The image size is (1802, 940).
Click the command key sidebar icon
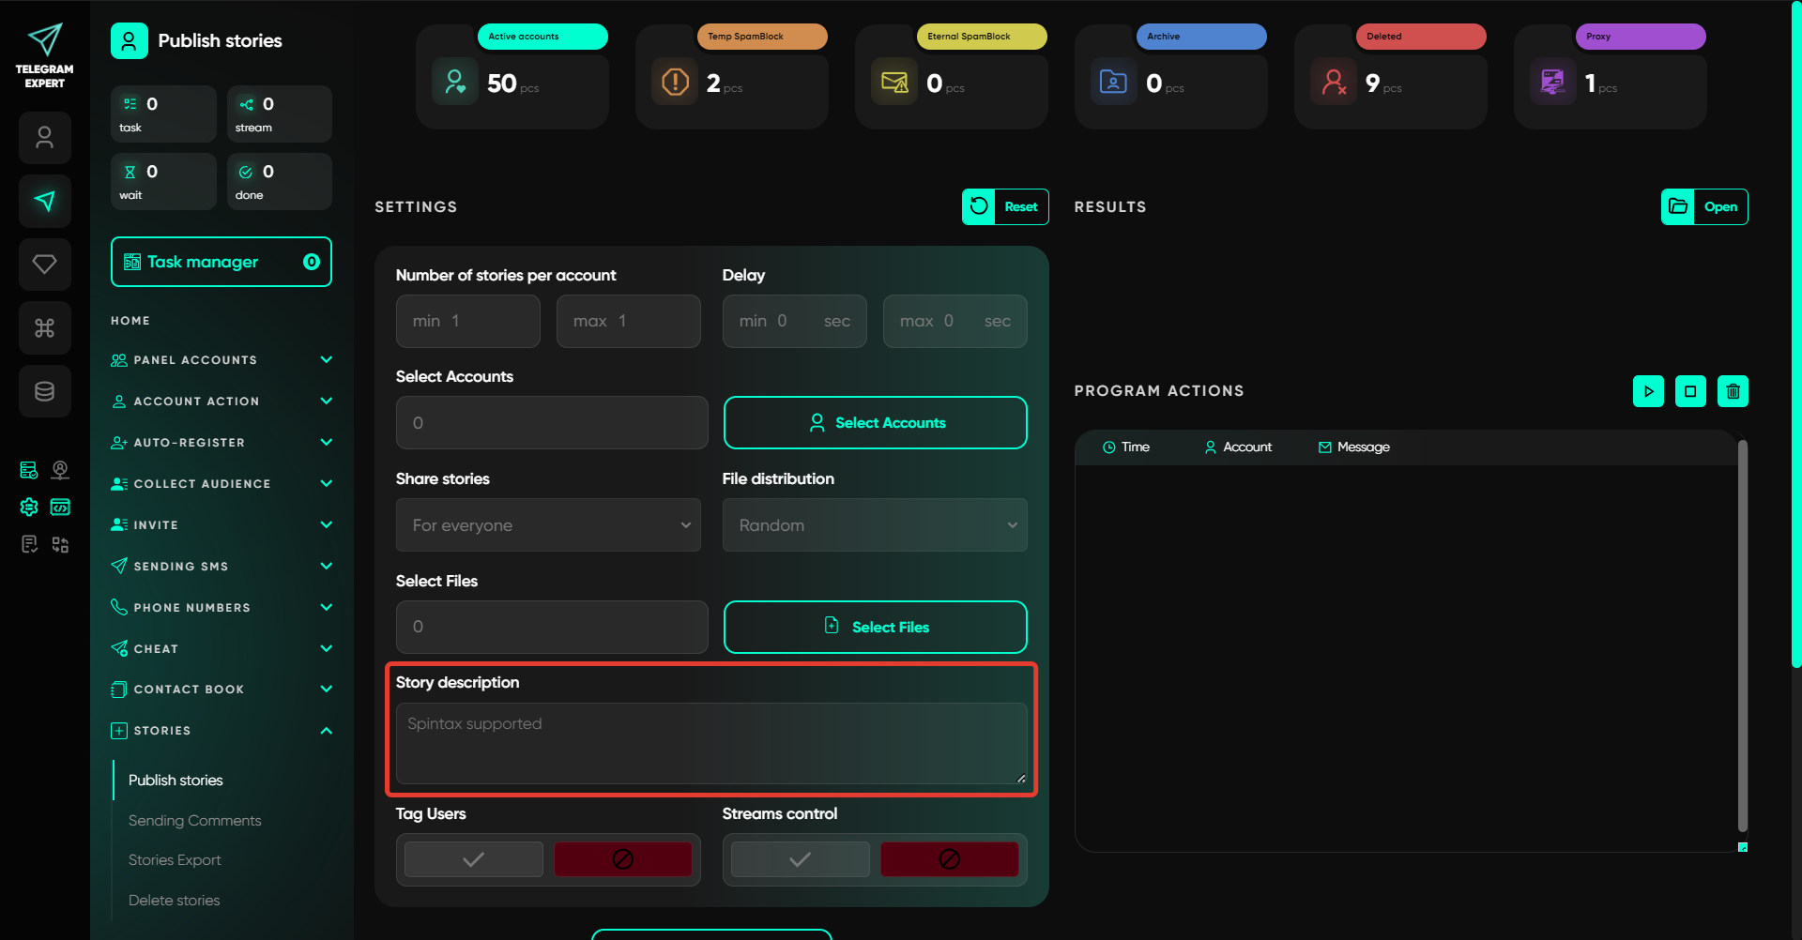click(45, 327)
